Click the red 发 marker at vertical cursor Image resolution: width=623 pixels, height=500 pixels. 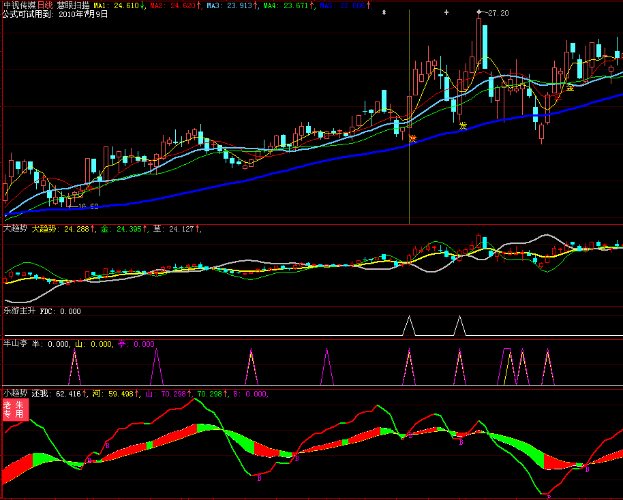click(412, 138)
